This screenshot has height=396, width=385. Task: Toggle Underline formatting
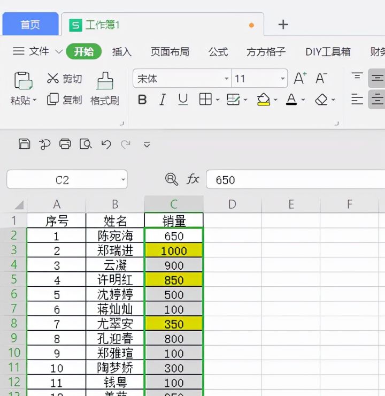tap(183, 100)
